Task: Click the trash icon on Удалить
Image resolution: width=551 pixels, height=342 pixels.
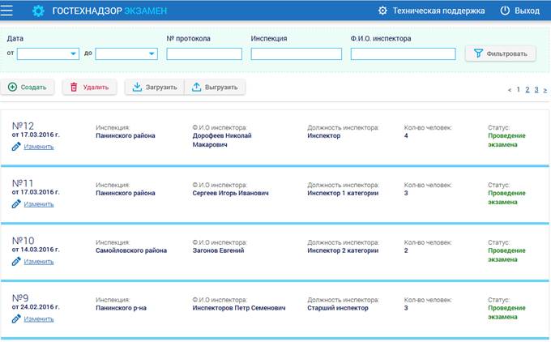Action: [x=74, y=87]
